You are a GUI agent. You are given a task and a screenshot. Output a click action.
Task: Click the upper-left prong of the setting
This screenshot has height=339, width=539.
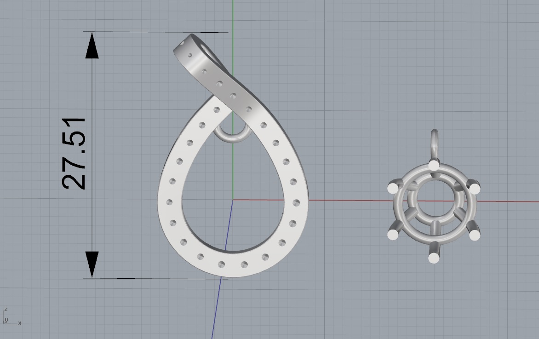point(393,188)
